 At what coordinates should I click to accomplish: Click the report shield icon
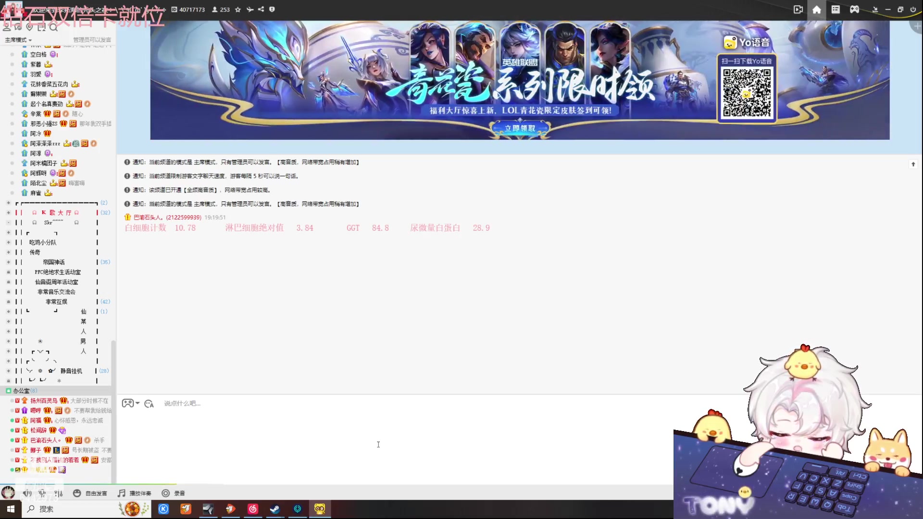tap(272, 9)
